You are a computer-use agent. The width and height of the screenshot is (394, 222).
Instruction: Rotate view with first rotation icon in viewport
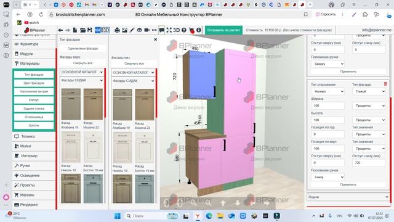coord(166,203)
